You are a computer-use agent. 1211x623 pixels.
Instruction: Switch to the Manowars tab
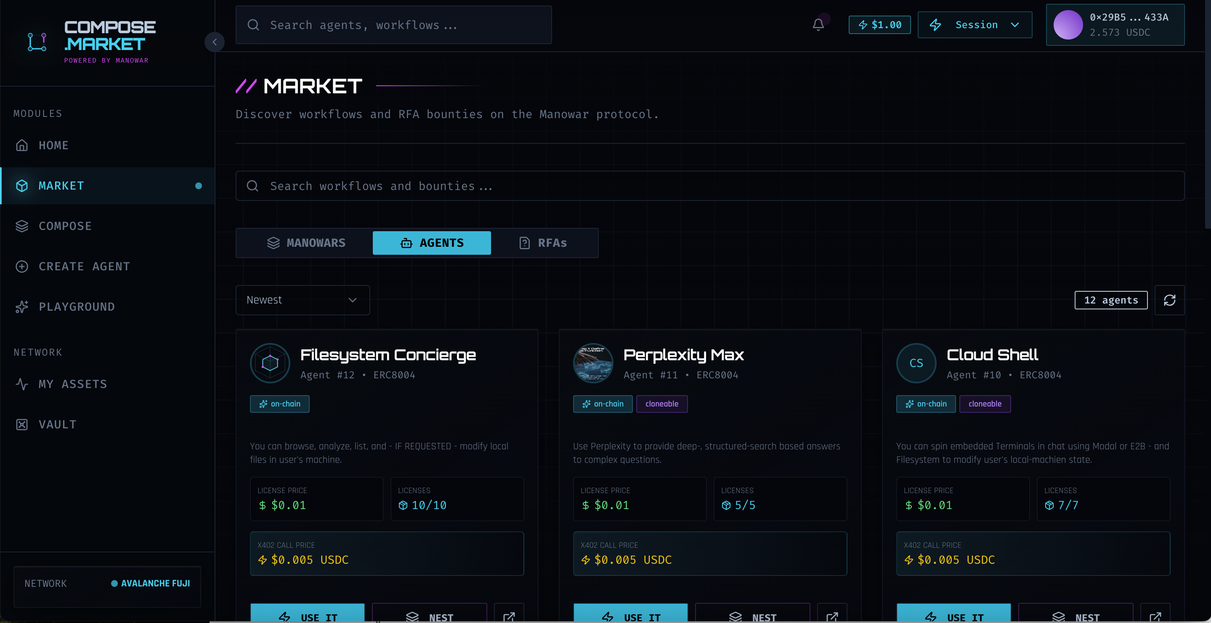(306, 243)
